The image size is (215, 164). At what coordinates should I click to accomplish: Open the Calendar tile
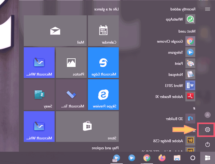click(103, 31)
